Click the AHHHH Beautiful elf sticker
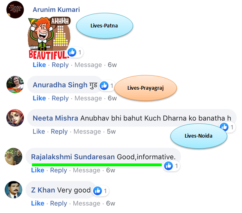Screen dimensions: 242x213 49,38
